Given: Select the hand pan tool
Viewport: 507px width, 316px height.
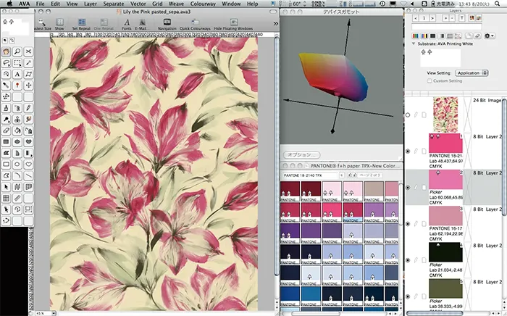Looking at the screenshot, I should pyautogui.click(x=7, y=52).
